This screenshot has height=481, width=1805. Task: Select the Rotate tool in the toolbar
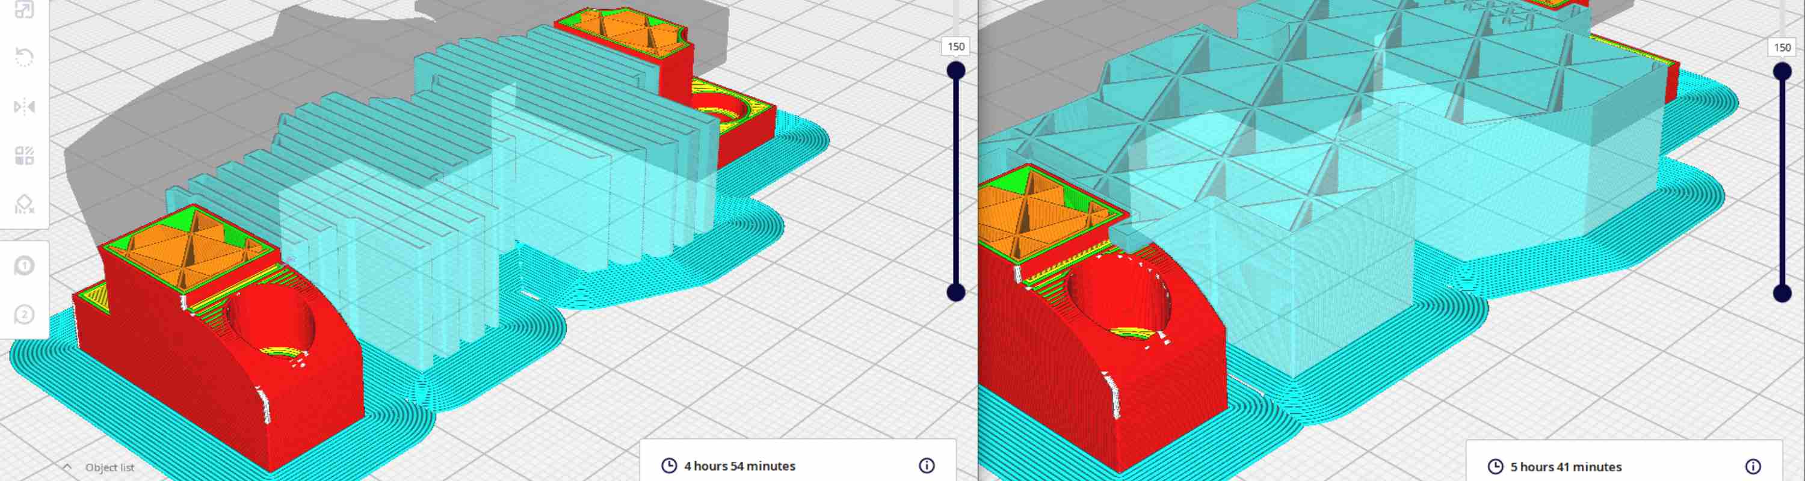pyautogui.click(x=24, y=57)
